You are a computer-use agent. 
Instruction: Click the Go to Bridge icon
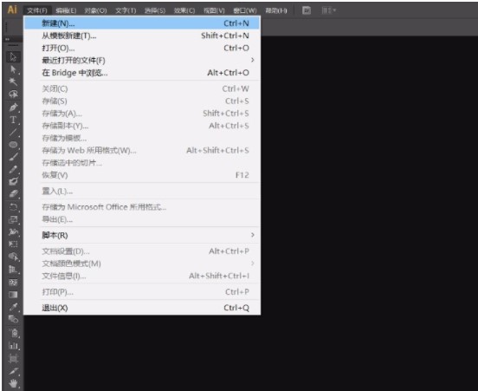[307, 10]
